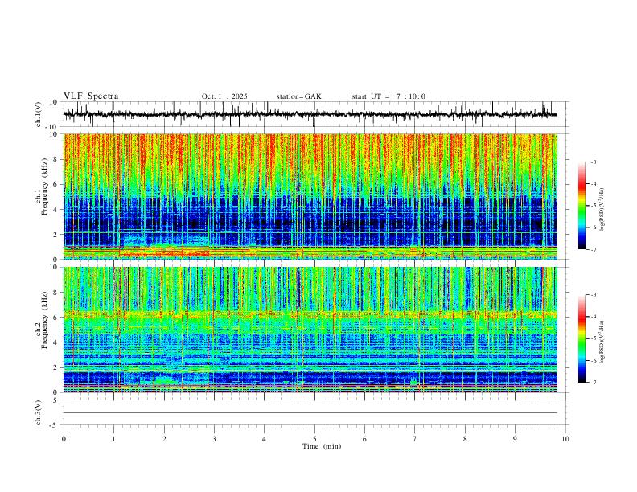This screenshot has height=492, width=637.
Task: Click the '-3' label on ch.1 colorbar
Action: (593, 162)
